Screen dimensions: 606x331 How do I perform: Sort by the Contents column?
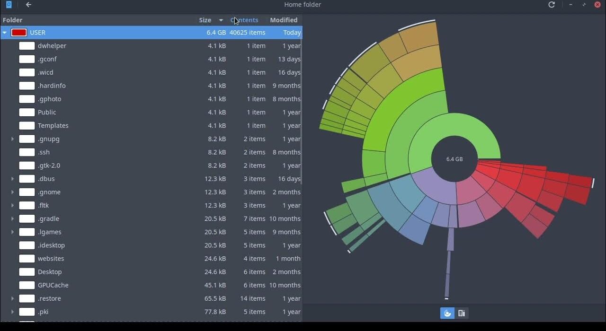244,20
